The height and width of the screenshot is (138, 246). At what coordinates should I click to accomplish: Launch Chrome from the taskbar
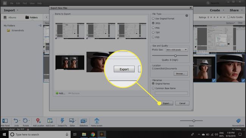pyautogui.click(x=93, y=134)
